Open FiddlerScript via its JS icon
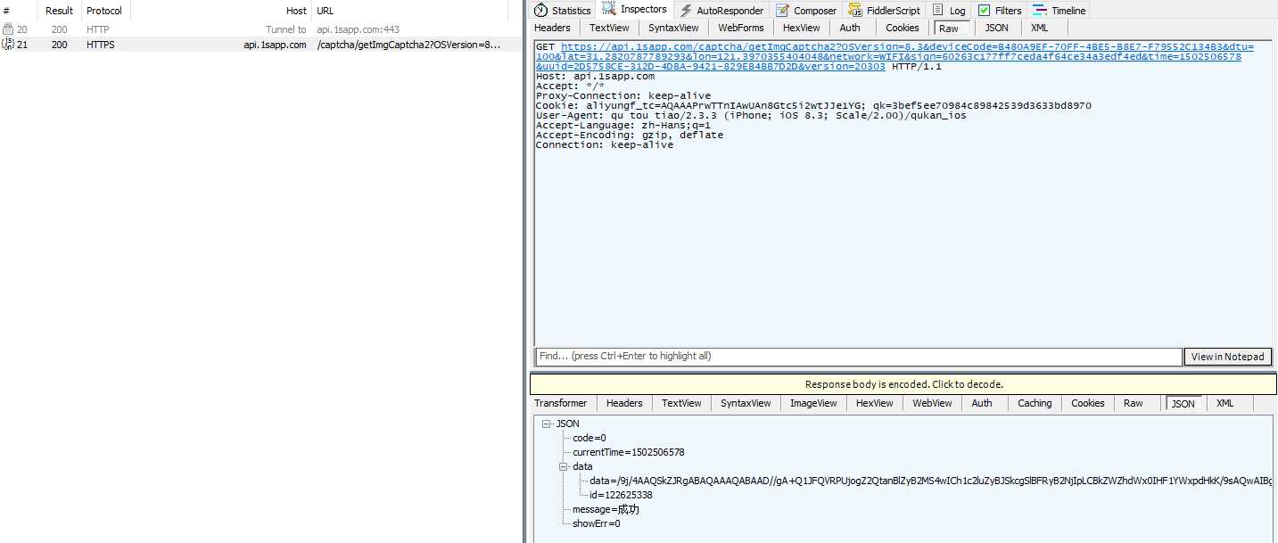The width and height of the screenshot is (1278, 543). coord(856,11)
